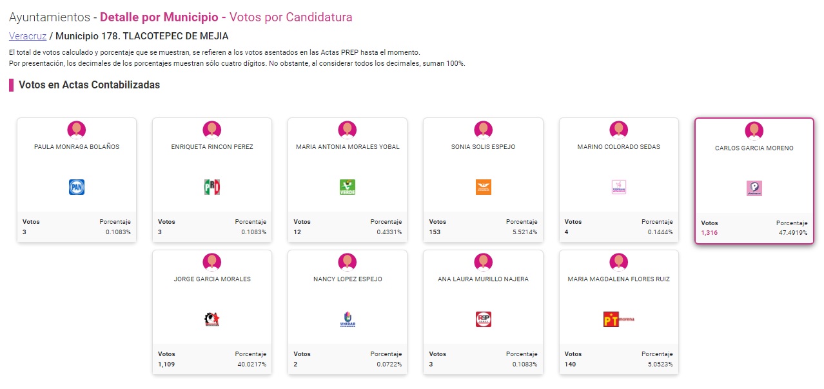Open the Veracruz breadcrumb link
Screen dimensions: 824x389
coord(27,36)
